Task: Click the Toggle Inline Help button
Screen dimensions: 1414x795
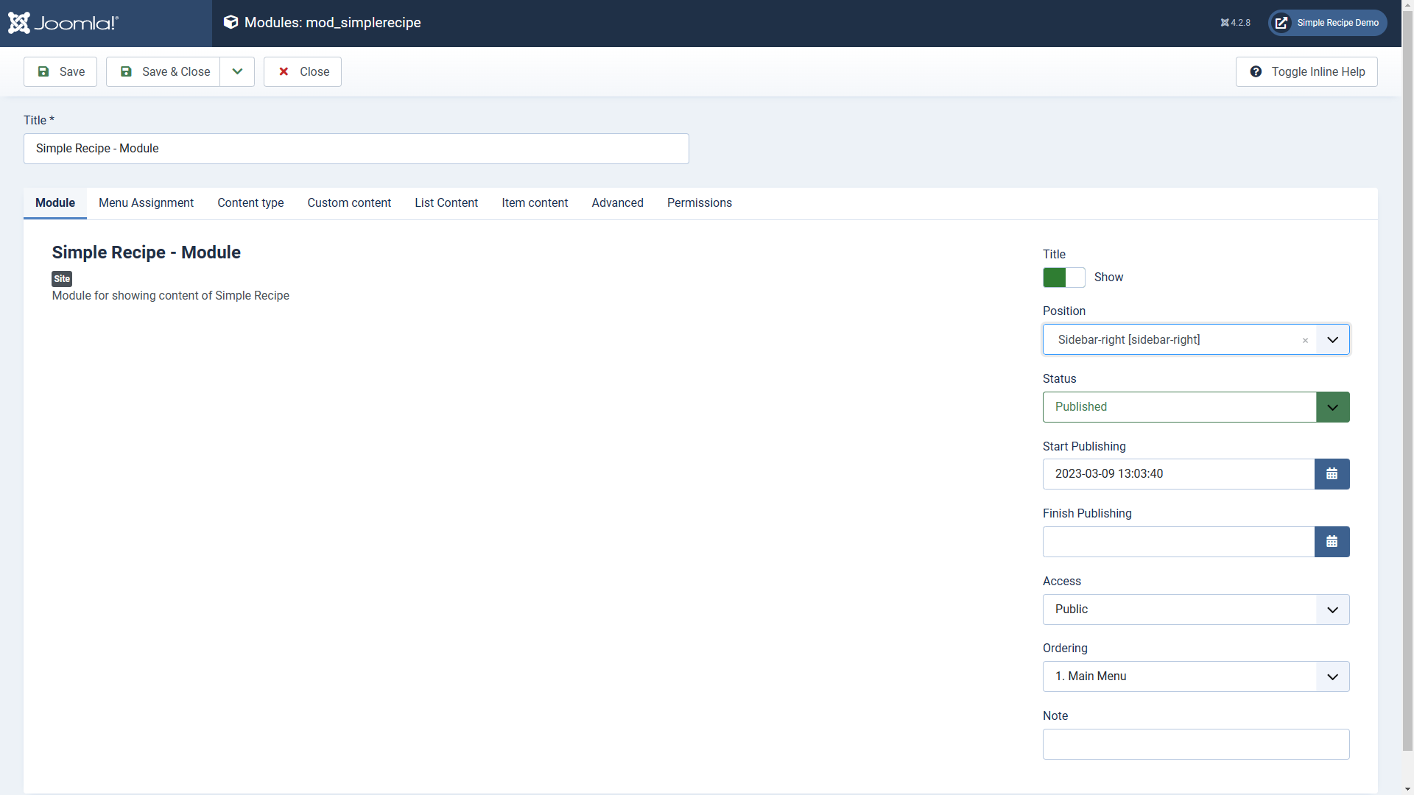Action: [1306, 71]
